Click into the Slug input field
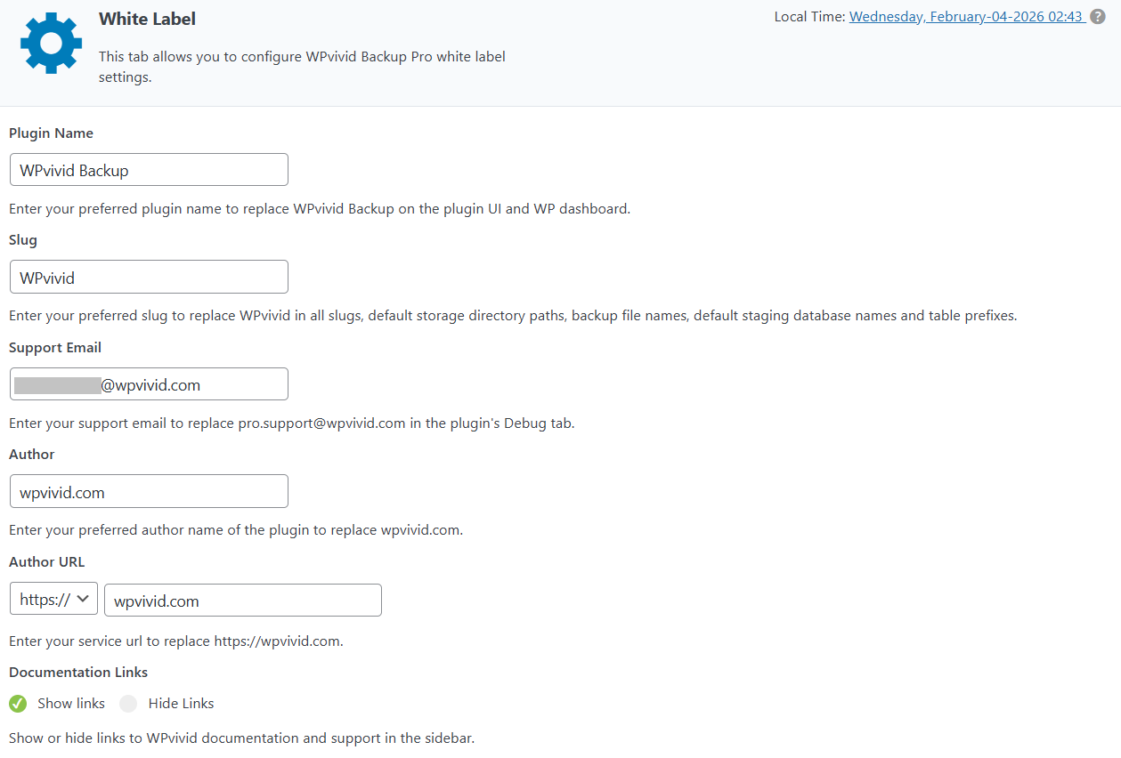The image size is (1121, 758). [x=149, y=278]
